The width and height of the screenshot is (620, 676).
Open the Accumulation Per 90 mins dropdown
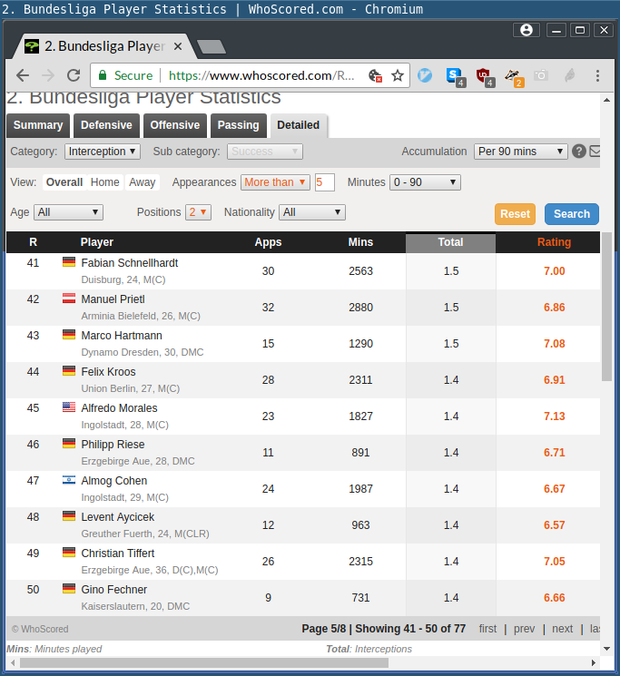click(x=520, y=152)
